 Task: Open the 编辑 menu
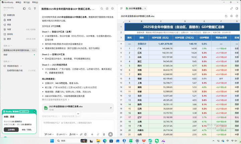point(18,2)
